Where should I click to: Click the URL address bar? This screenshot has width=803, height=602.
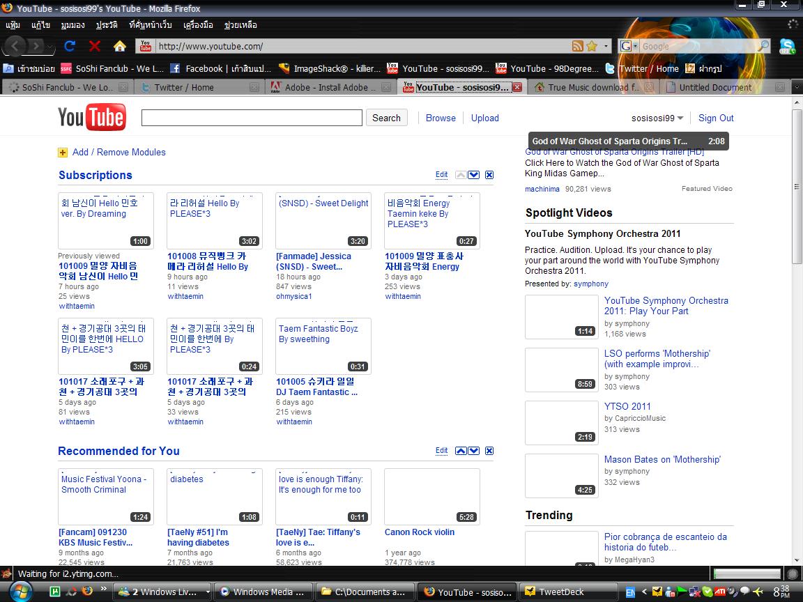point(361,47)
